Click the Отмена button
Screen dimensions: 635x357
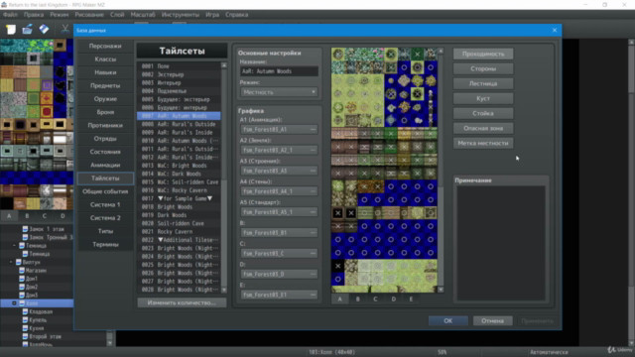492,320
